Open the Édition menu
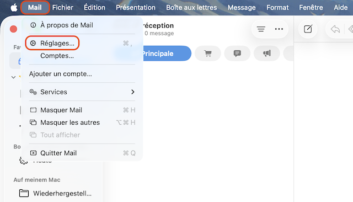 pos(94,7)
